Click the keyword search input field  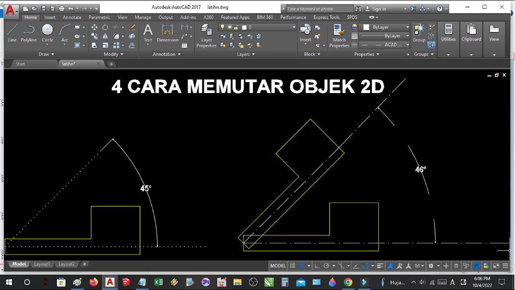[319, 8]
